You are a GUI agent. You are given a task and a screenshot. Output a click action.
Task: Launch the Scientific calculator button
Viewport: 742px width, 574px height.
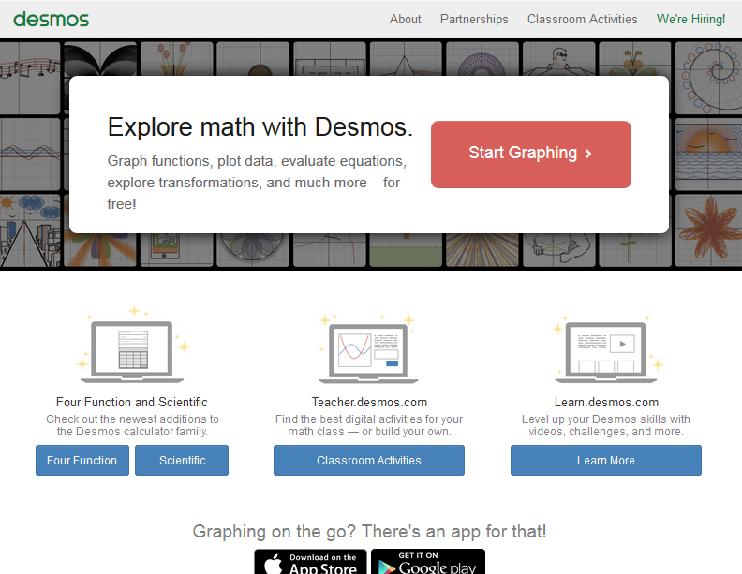click(x=182, y=461)
